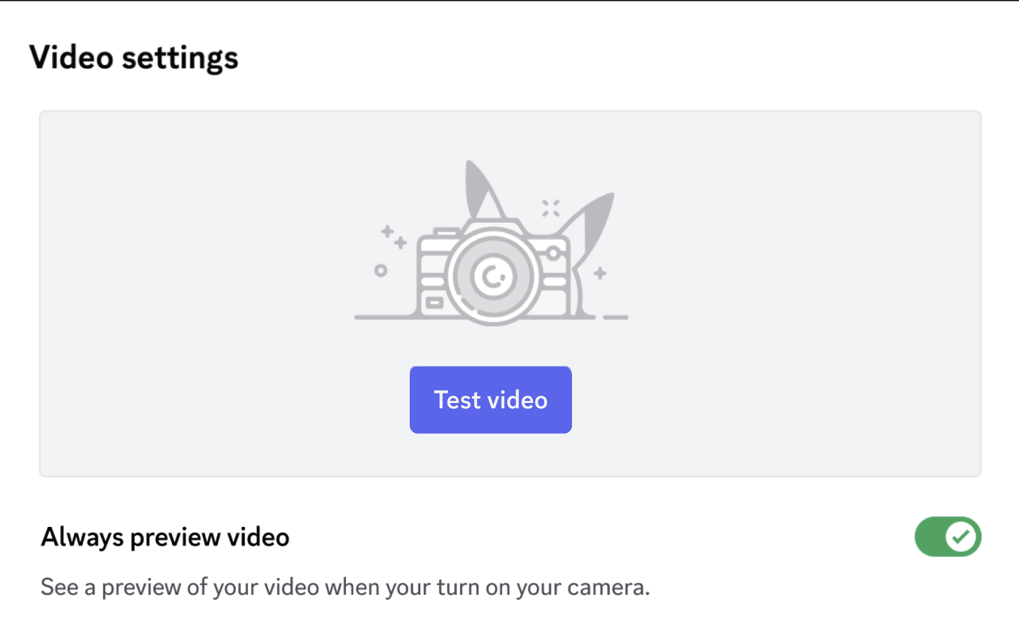Click the camera lens in the illustration
This screenshot has height=638, width=1019.
[x=493, y=276]
